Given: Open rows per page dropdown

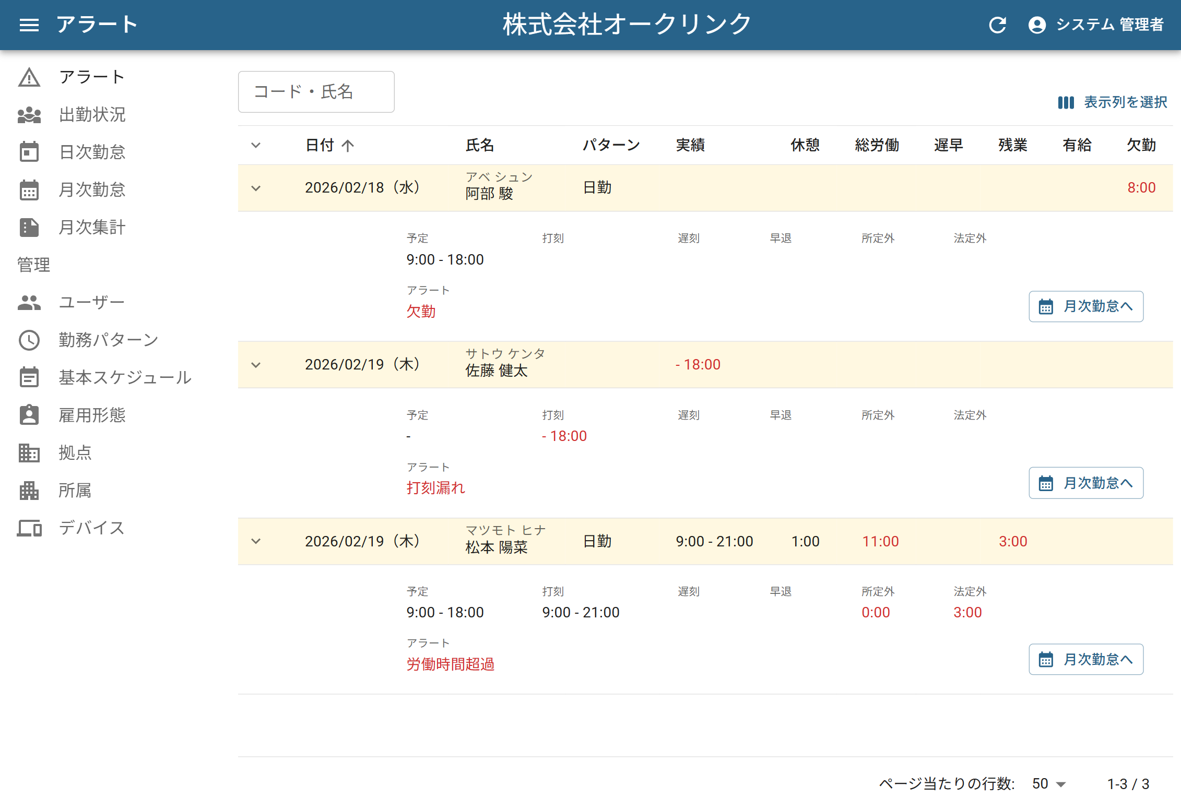Looking at the screenshot, I should 1048,784.
